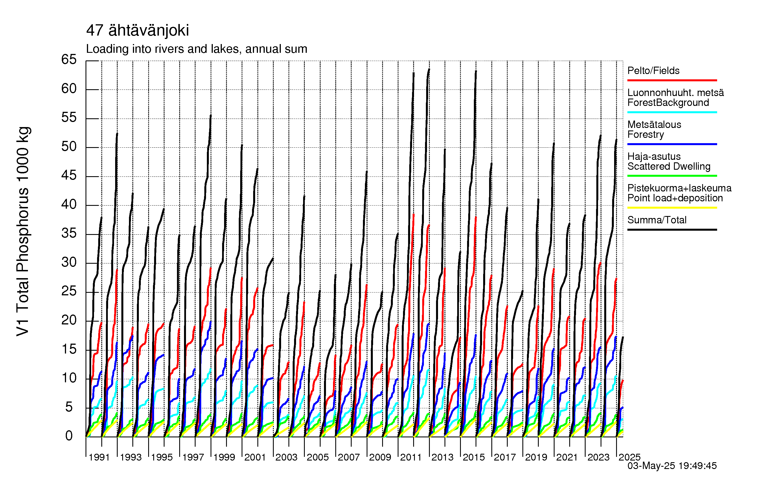Click the green Scattered Dwelling legend line
This screenshot has height=480, width=762.
click(672, 176)
